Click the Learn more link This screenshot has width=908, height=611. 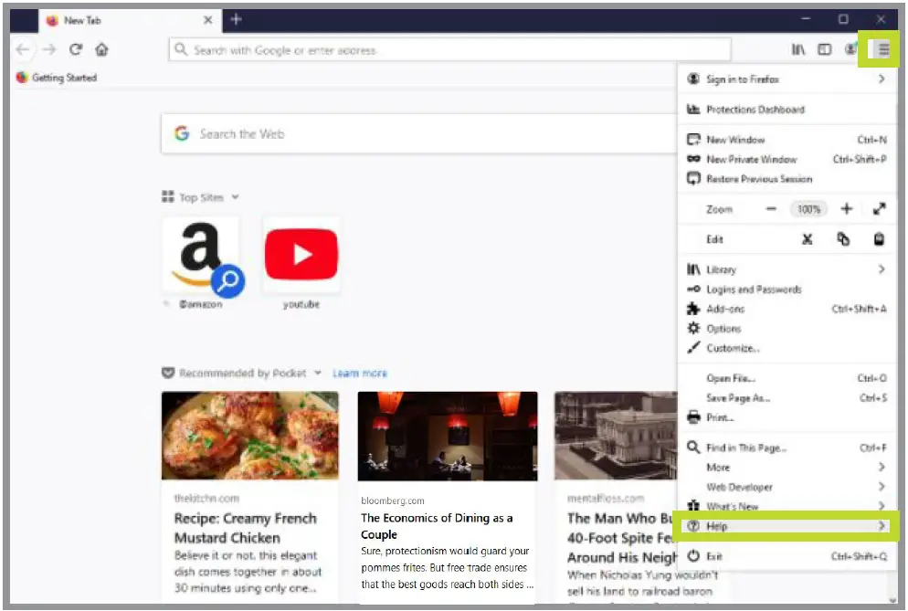pos(360,374)
